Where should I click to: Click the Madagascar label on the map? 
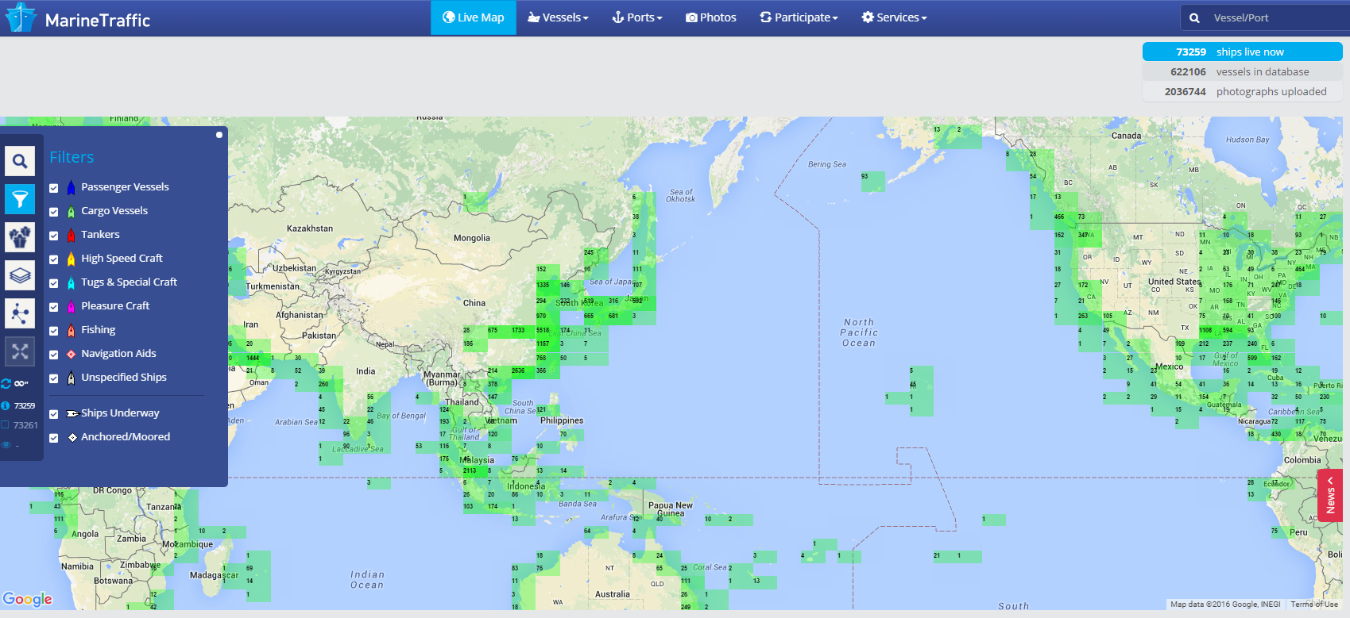pyautogui.click(x=215, y=575)
